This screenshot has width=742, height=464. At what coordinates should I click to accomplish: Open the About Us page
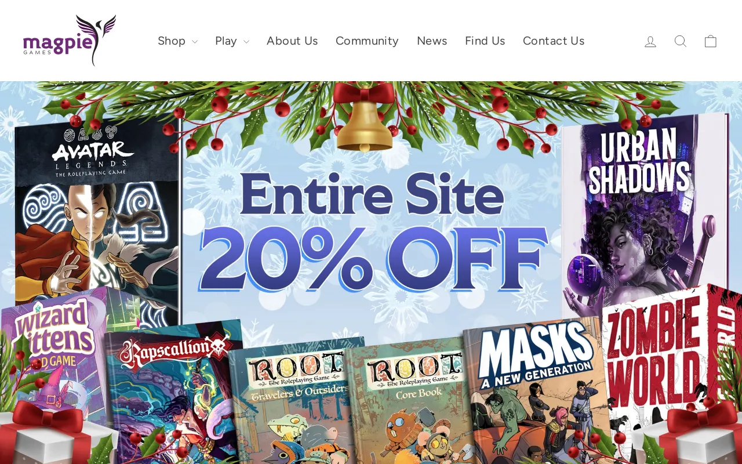292,41
